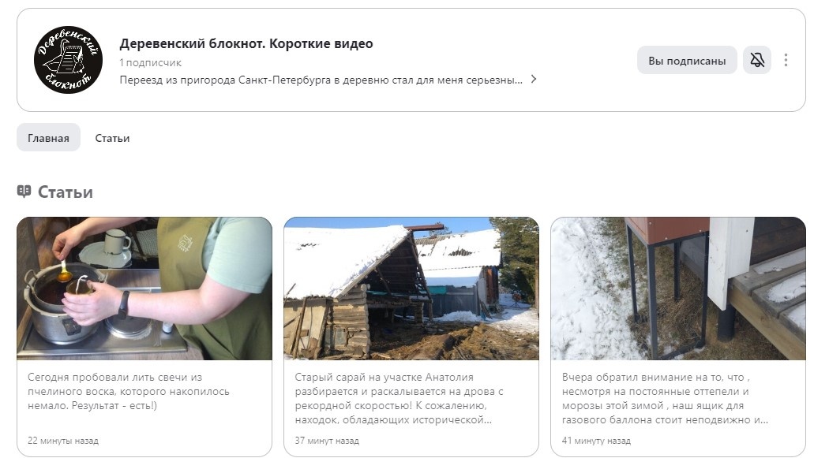This screenshot has height=458, width=814.
Task: Click the channel title Деревенский блокнот. Короткие видео
Action: (x=246, y=43)
